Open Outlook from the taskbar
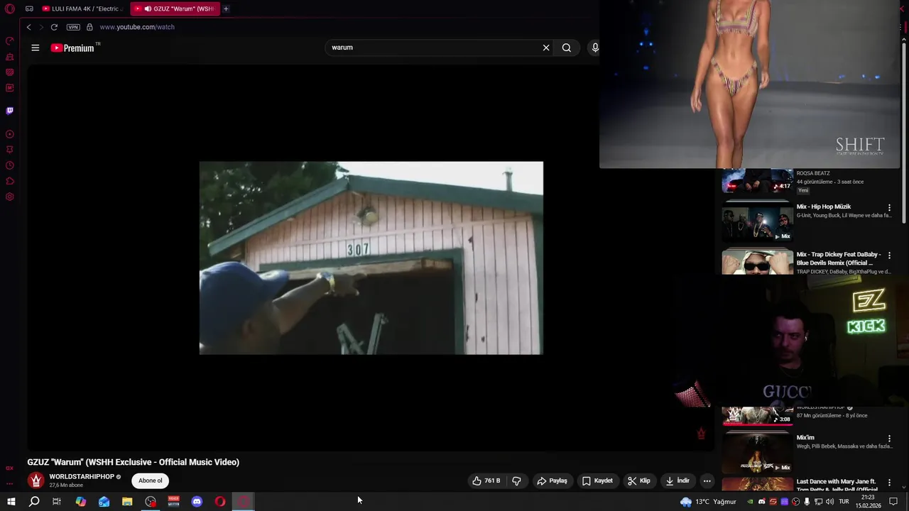Image resolution: width=909 pixels, height=511 pixels. tap(104, 502)
